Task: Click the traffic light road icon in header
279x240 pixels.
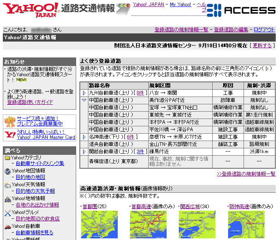Action: click(123, 9)
